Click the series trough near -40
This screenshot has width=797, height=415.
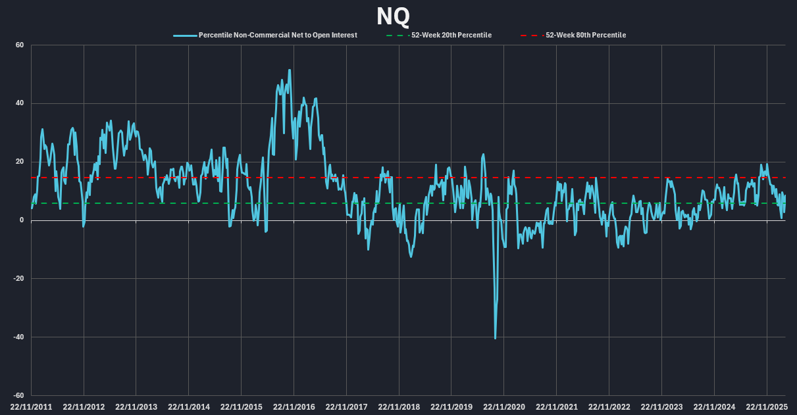(x=495, y=338)
